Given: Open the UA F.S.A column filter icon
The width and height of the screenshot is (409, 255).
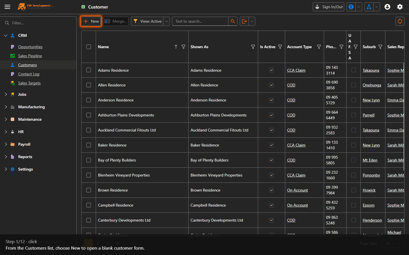Looking at the screenshot, I should point(356,47).
